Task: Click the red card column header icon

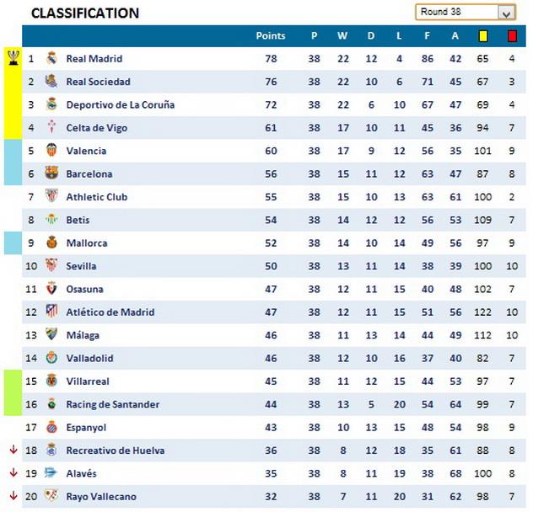Action: click(512, 36)
